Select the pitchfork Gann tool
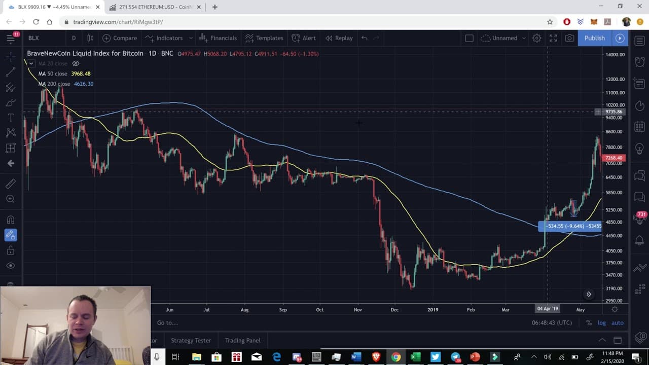 (x=10, y=88)
